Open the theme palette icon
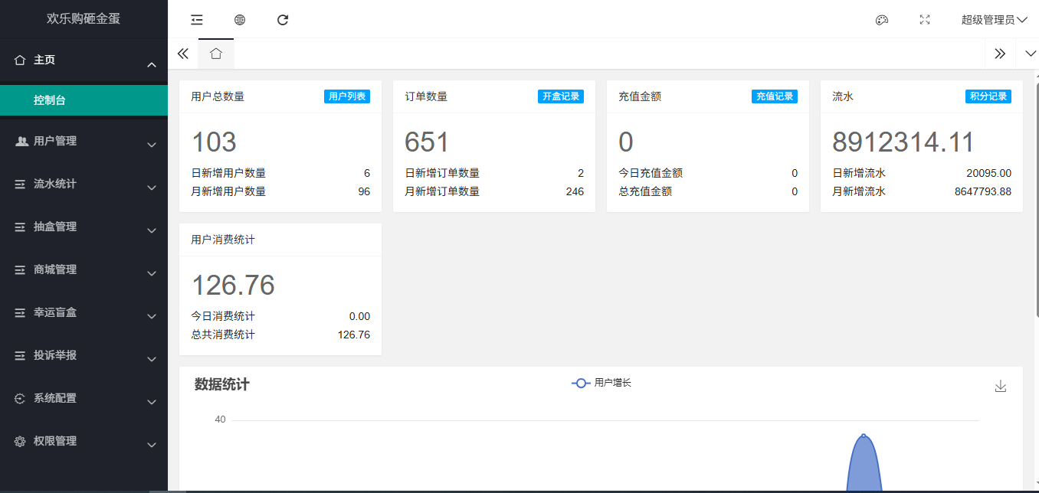Image resolution: width=1039 pixels, height=493 pixels. tap(882, 20)
